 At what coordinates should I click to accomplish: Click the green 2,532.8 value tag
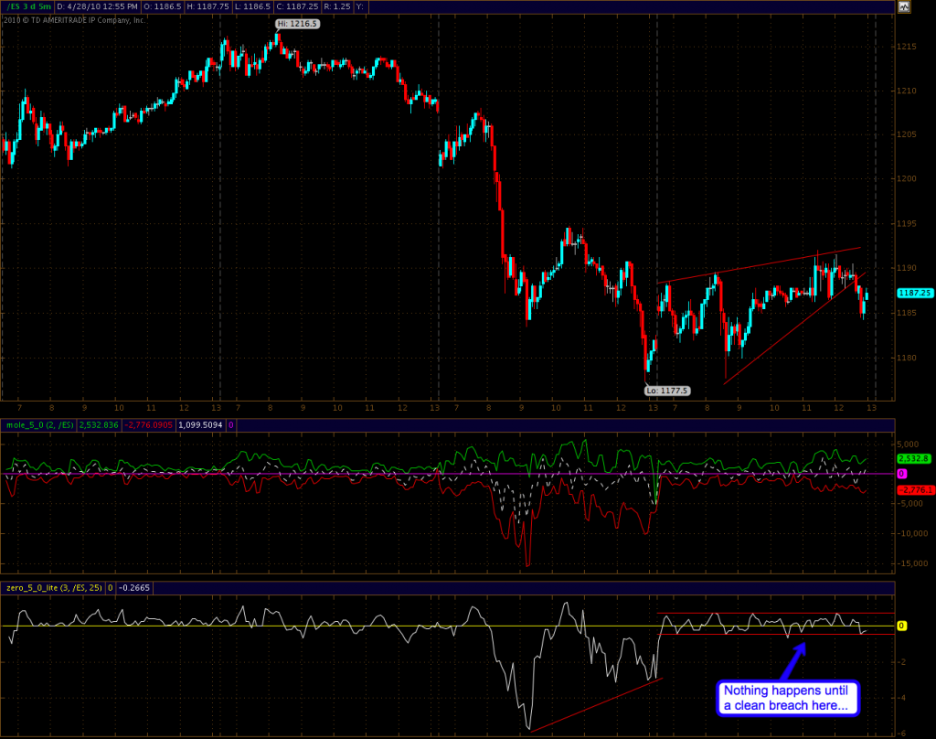[x=911, y=458]
